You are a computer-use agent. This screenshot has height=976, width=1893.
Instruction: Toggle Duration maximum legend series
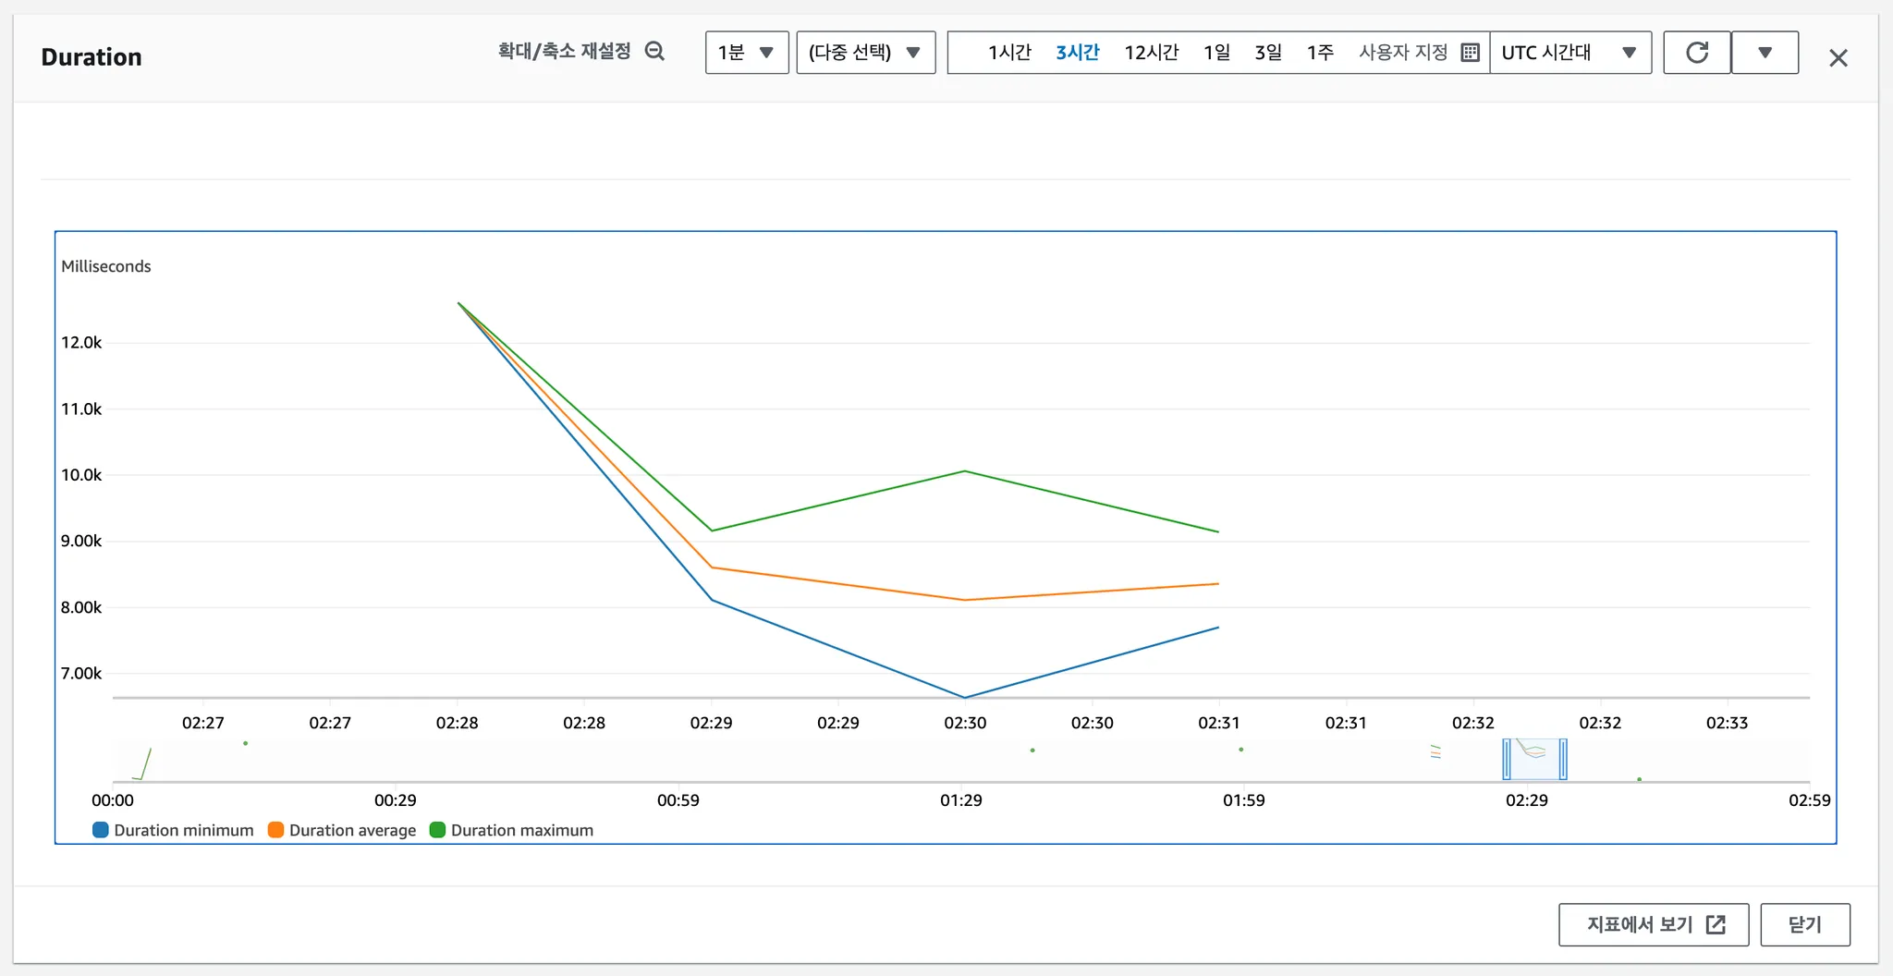point(511,830)
